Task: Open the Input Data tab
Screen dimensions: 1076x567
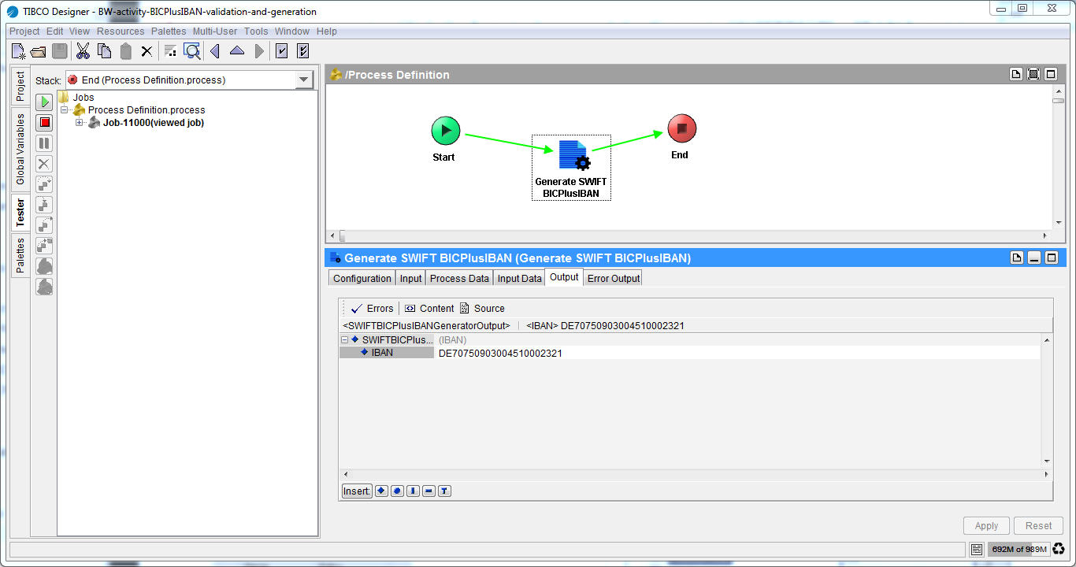Action: coord(520,278)
